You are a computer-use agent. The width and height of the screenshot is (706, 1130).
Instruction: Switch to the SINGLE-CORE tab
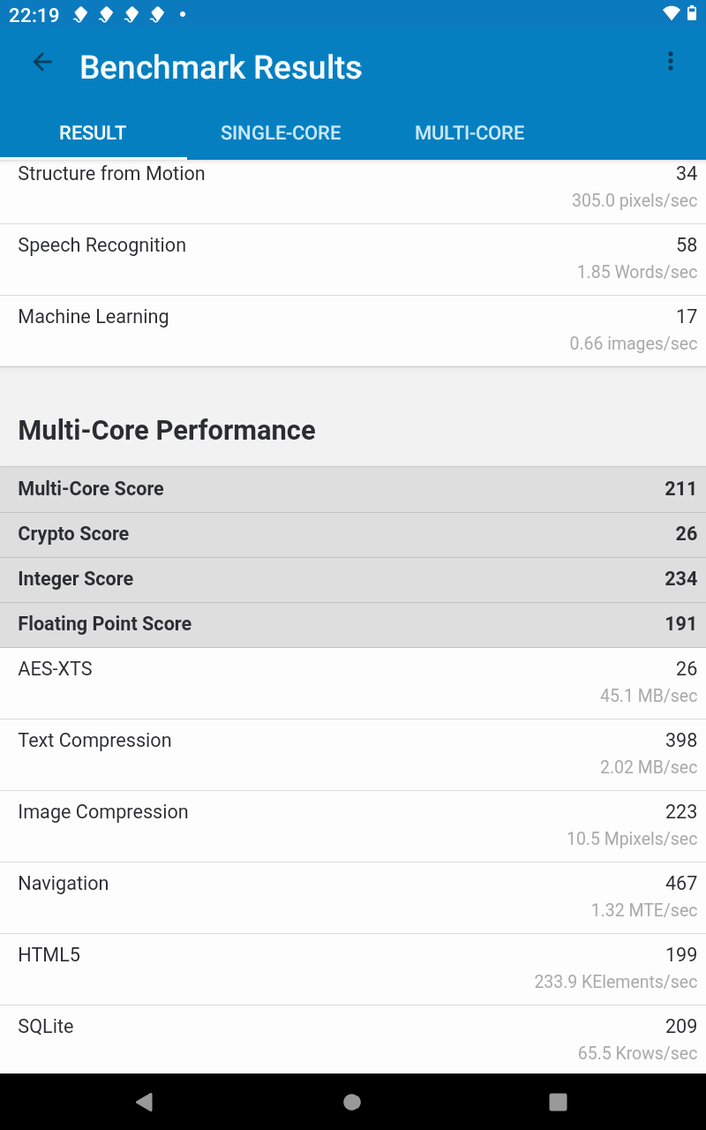click(x=281, y=133)
